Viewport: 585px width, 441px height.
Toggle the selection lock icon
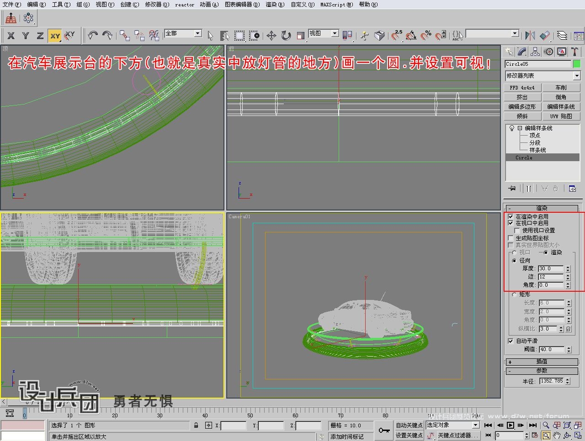[196, 425]
